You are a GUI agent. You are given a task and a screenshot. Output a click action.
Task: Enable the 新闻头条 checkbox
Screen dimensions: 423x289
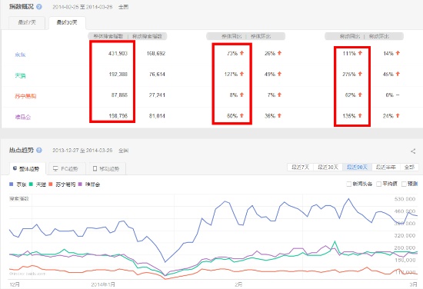point(349,184)
